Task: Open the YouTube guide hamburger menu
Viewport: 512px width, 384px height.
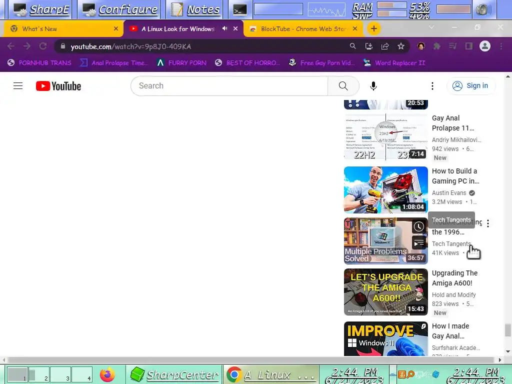Action: point(18,86)
